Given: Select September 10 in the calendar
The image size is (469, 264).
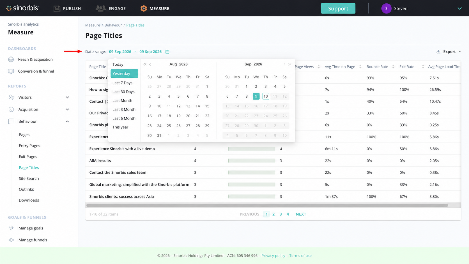Looking at the screenshot, I should point(266,96).
